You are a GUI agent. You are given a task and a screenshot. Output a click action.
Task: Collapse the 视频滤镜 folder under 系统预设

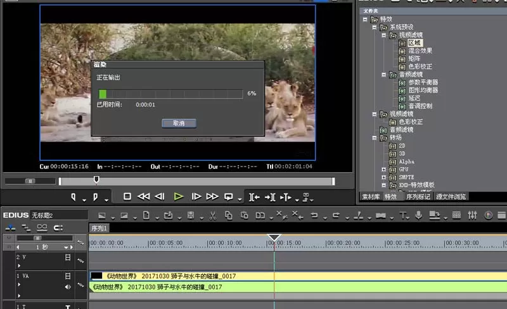click(x=383, y=35)
